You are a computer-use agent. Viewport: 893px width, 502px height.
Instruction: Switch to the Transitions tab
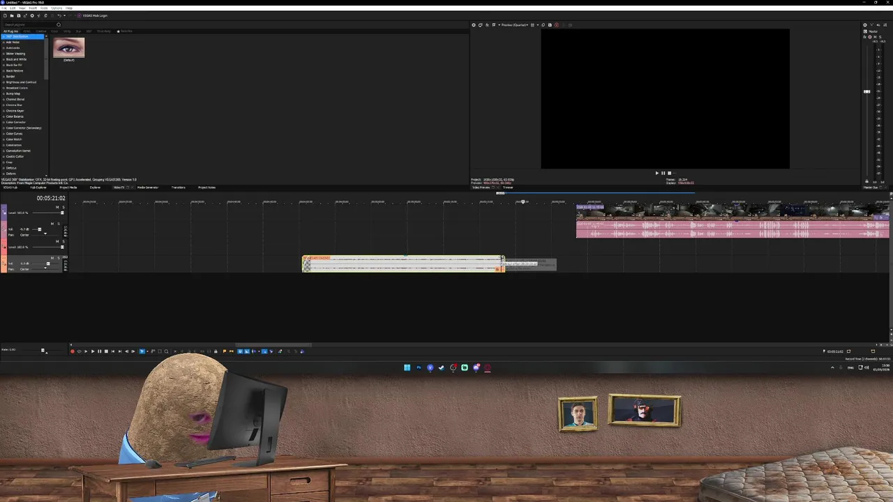(x=178, y=188)
